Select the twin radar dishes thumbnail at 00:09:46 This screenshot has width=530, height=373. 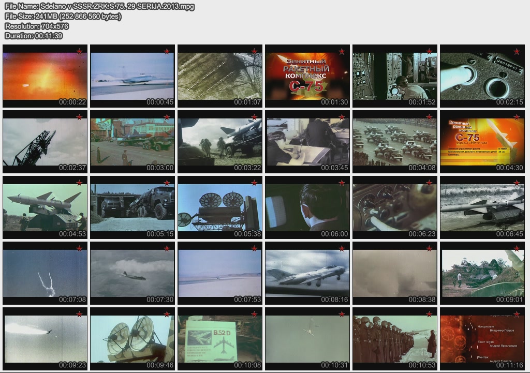coord(132,338)
